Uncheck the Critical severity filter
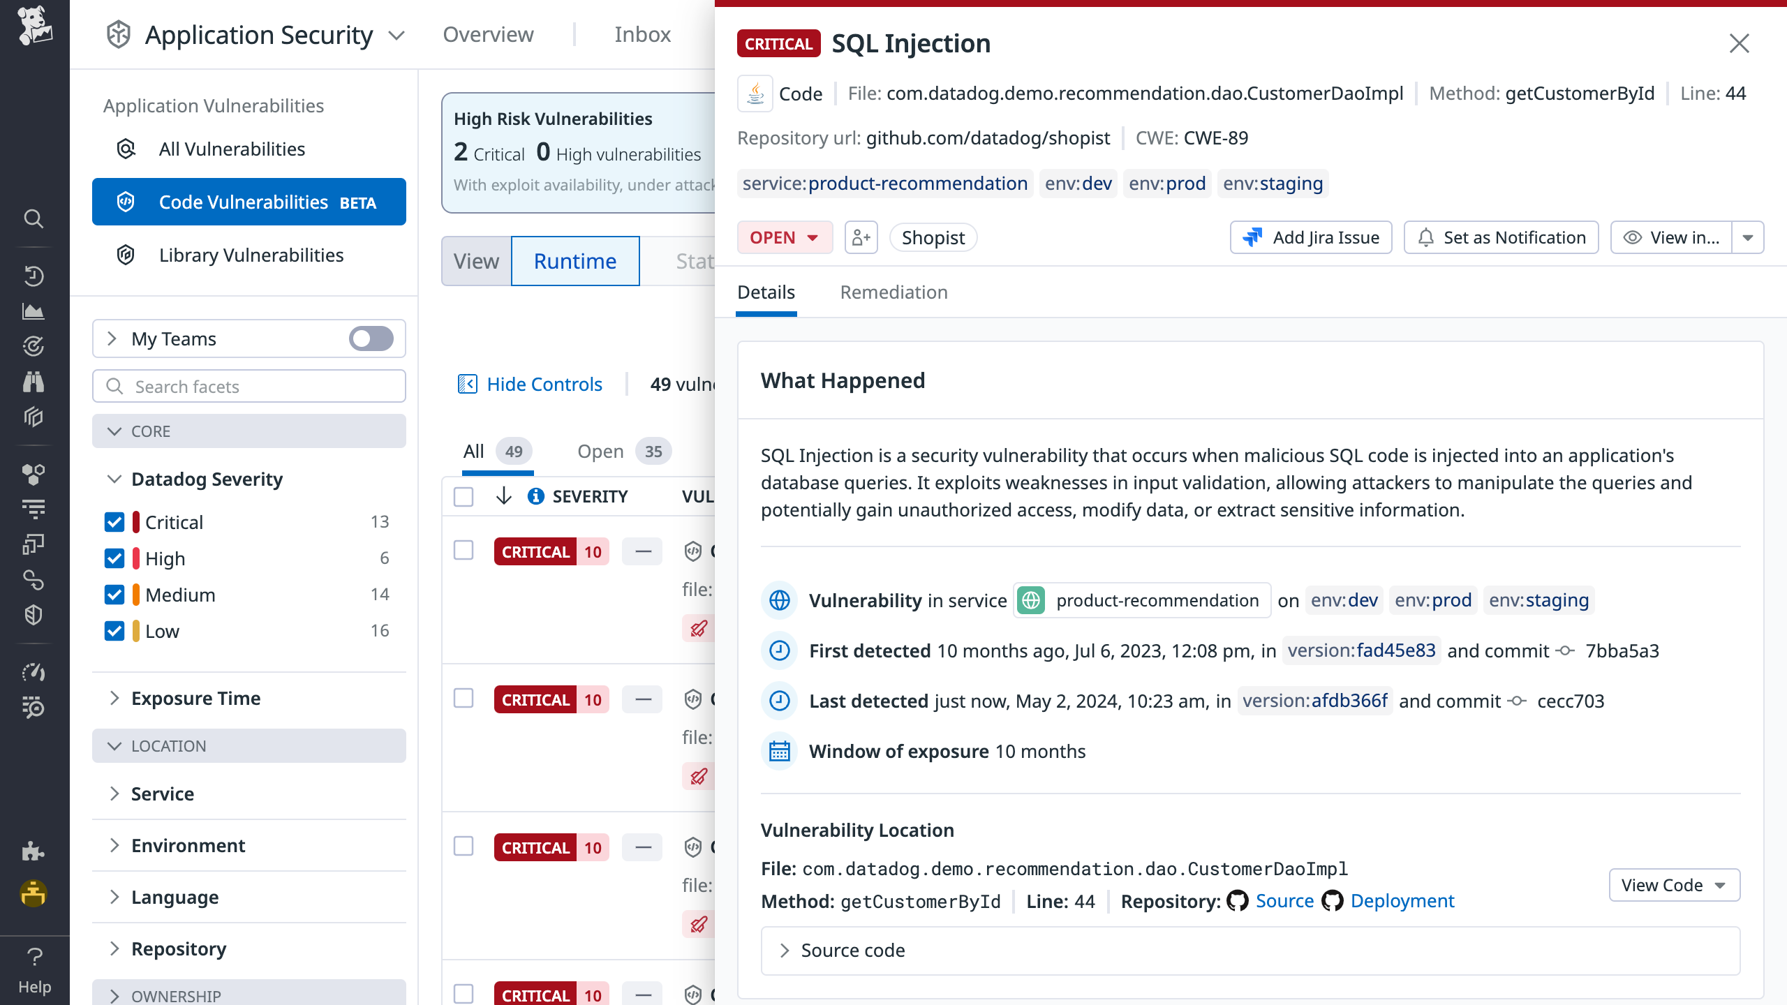1787x1005 pixels. (x=114, y=521)
